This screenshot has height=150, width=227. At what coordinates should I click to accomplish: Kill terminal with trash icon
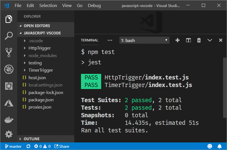[x=199, y=40]
